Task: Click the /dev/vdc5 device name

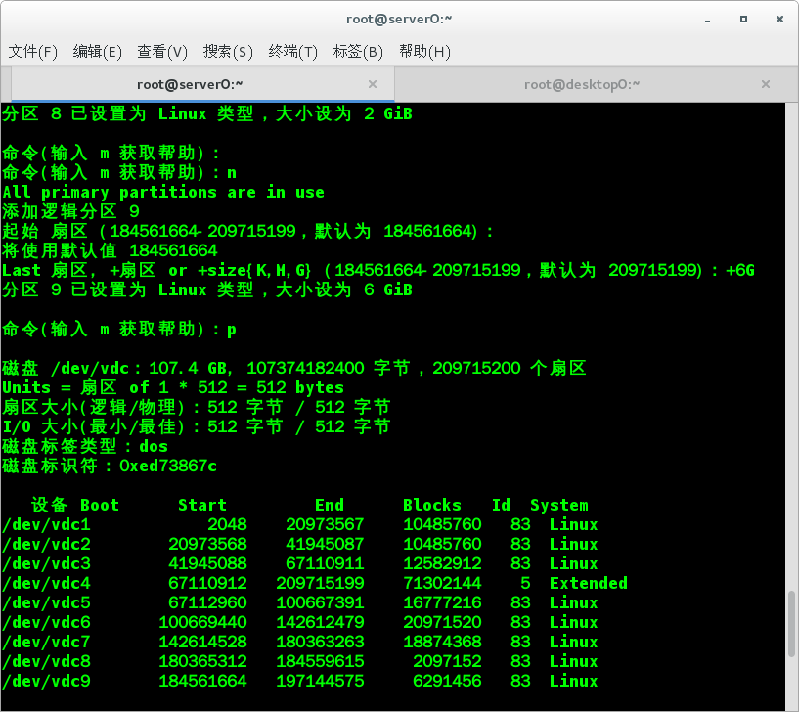Action: [x=46, y=602]
